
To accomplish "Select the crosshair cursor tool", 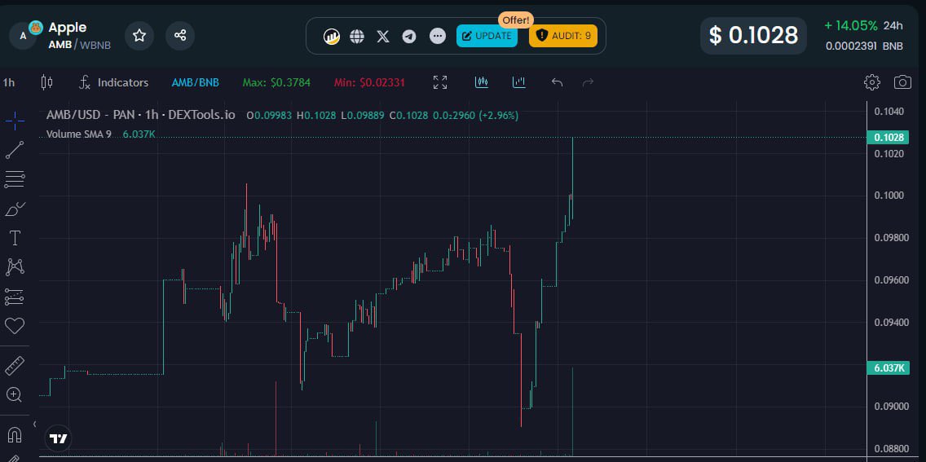I will (x=15, y=121).
